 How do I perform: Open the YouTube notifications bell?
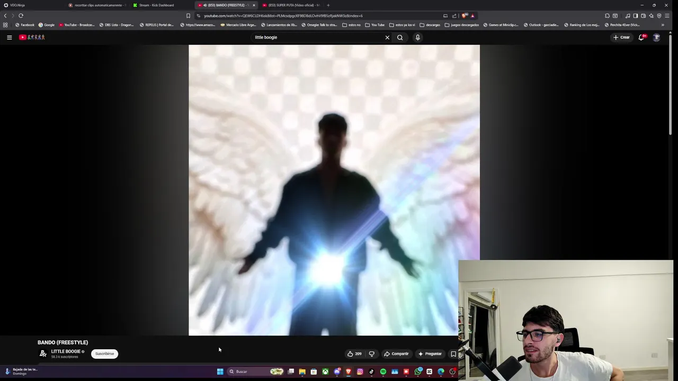pos(641,37)
